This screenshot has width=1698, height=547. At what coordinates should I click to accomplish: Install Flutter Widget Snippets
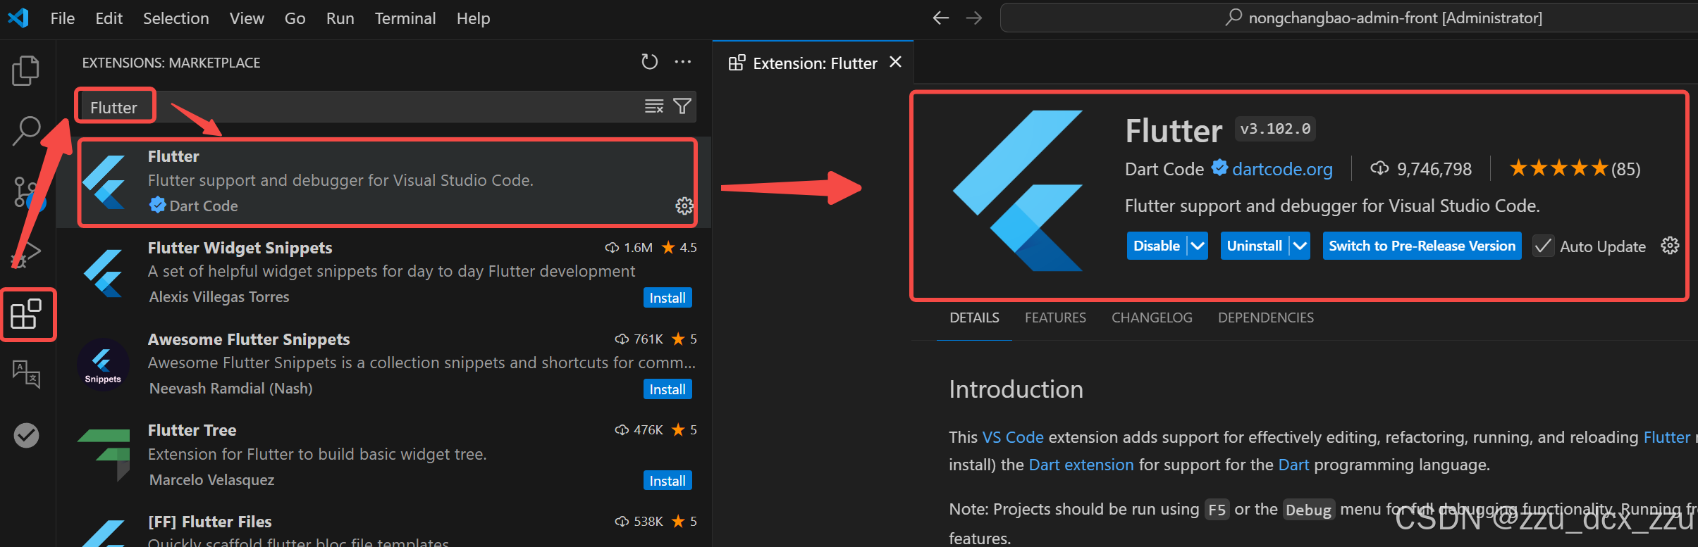[x=667, y=298]
